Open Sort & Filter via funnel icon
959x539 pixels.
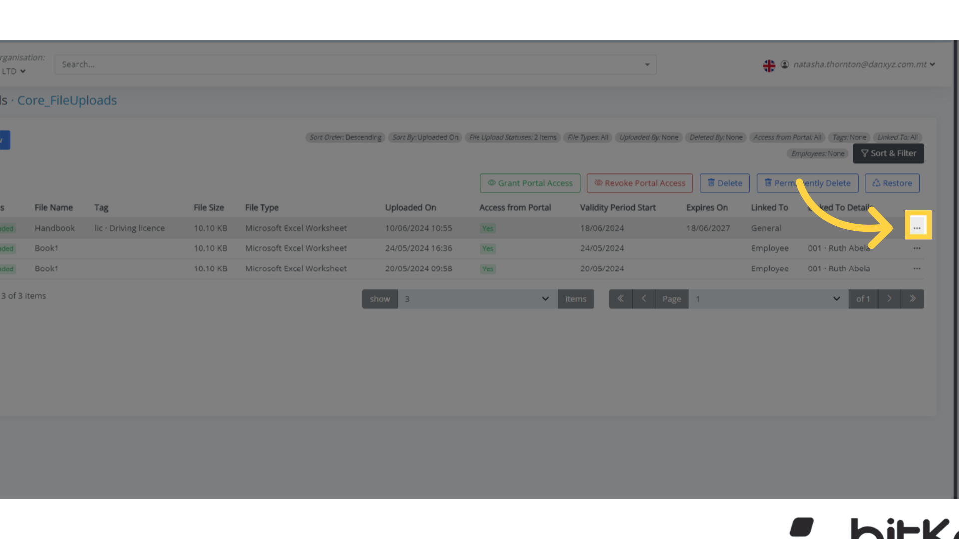click(865, 153)
